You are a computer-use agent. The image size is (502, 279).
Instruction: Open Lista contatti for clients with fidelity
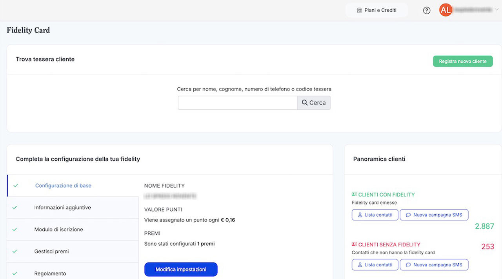375,215
